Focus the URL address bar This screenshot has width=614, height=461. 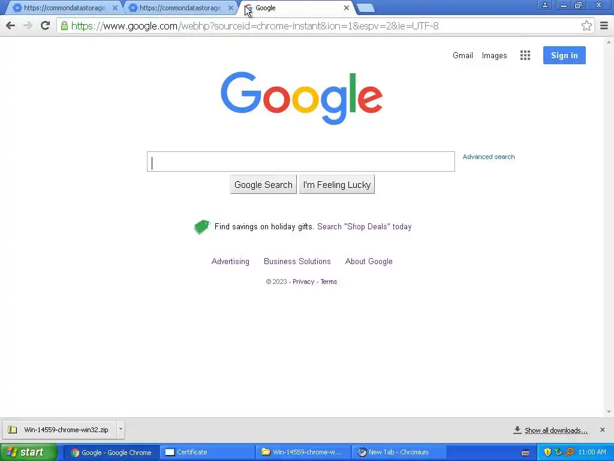point(321,26)
